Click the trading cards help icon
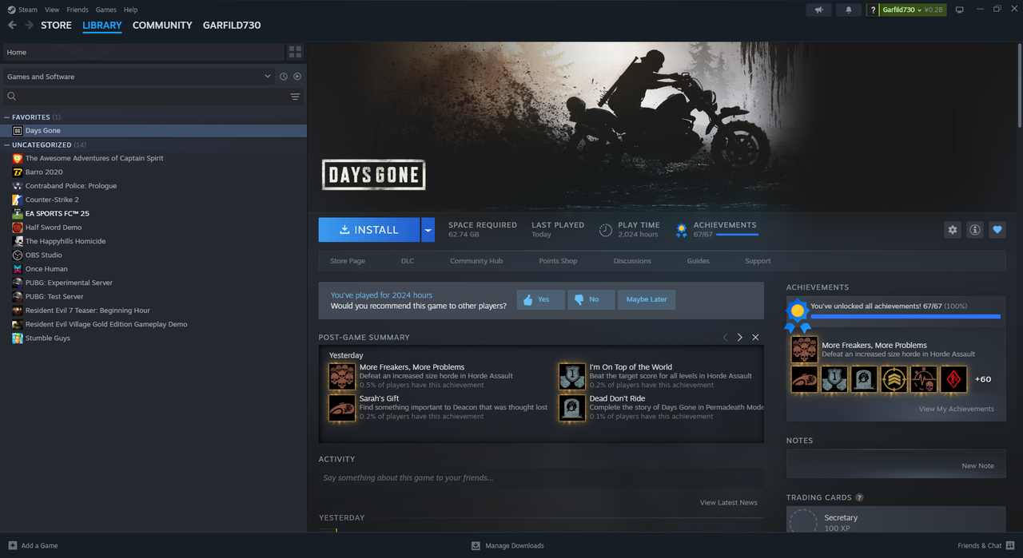The image size is (1023, 558). [859, 497]
